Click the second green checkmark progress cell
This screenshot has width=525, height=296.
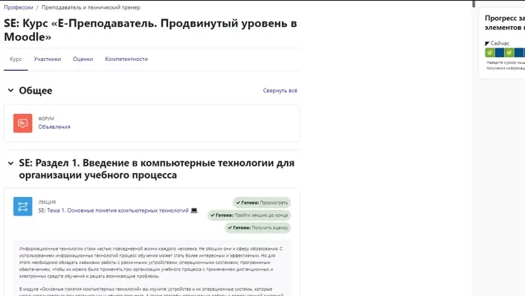coord(509,53)
